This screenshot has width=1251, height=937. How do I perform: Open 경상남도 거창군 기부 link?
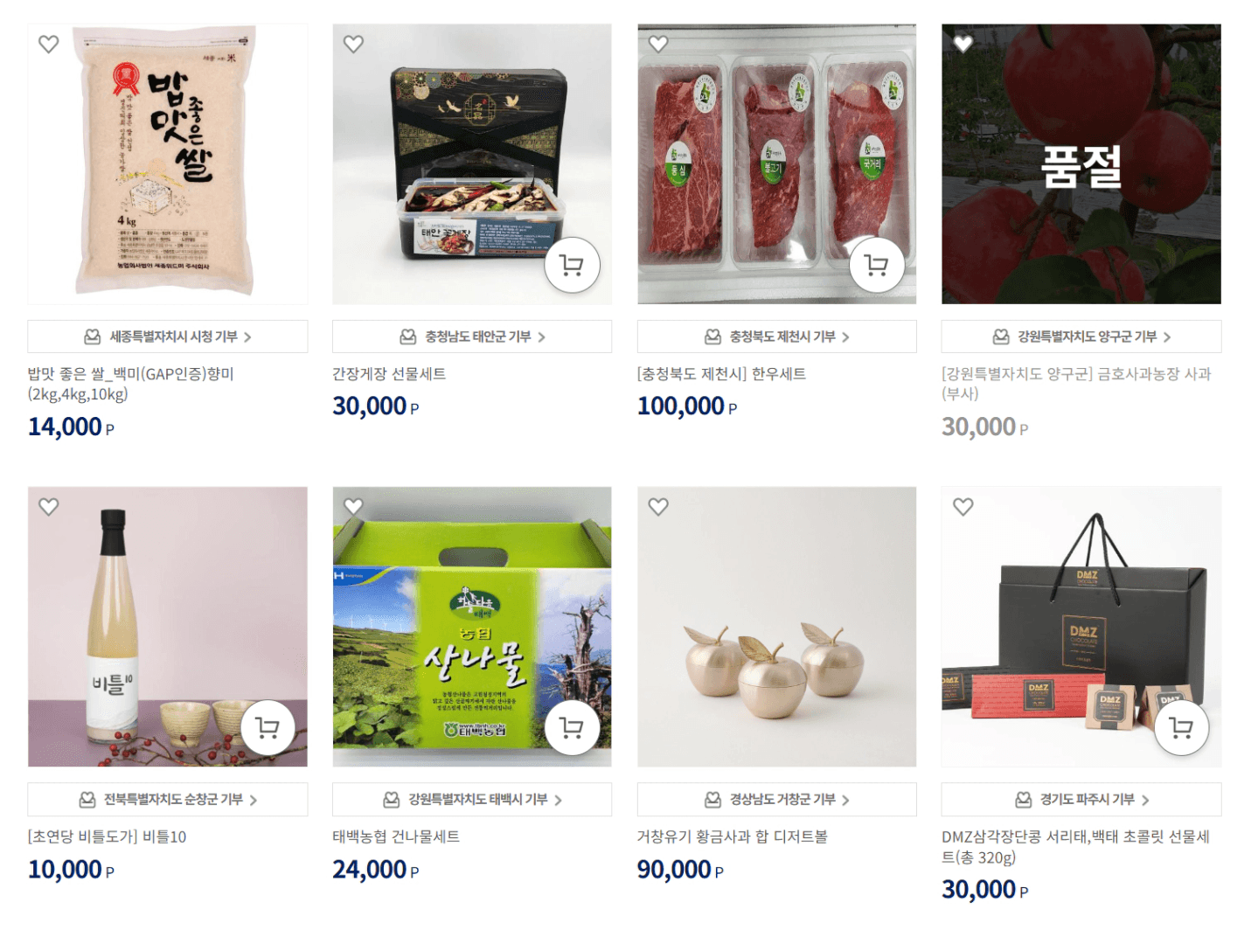pyautogui.click(x=777, y=800)
